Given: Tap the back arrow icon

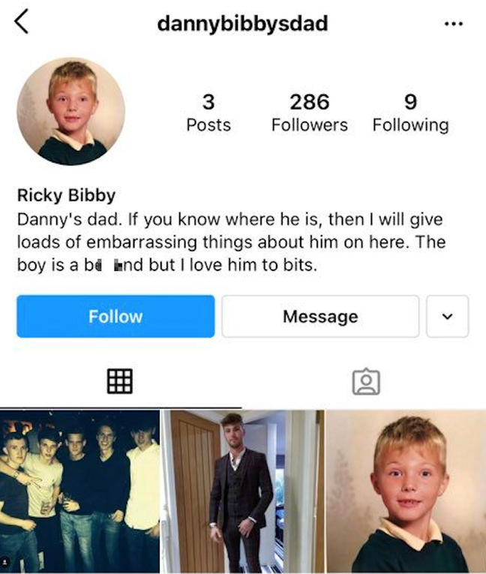Looking at the screenshot, I should click(21, 22).
